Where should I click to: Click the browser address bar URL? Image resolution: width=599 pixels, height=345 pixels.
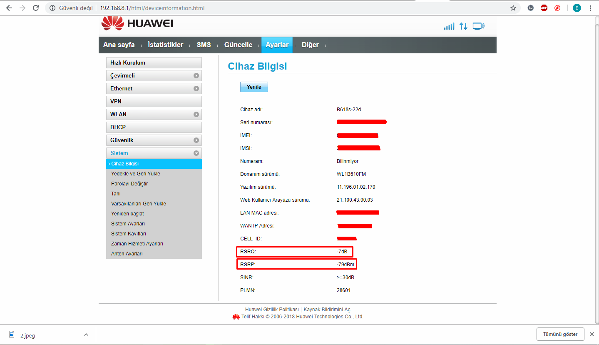[152, 8]
